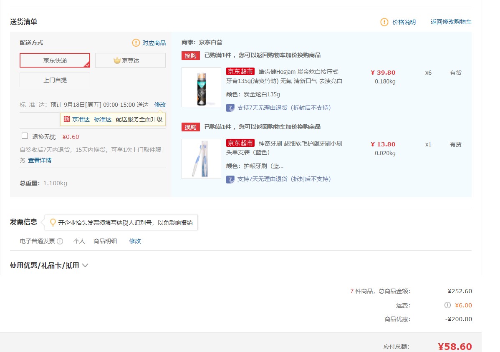Click 京东超市 badge on toothbrush item
Screen dimensions: 500x352
[240, 143]
